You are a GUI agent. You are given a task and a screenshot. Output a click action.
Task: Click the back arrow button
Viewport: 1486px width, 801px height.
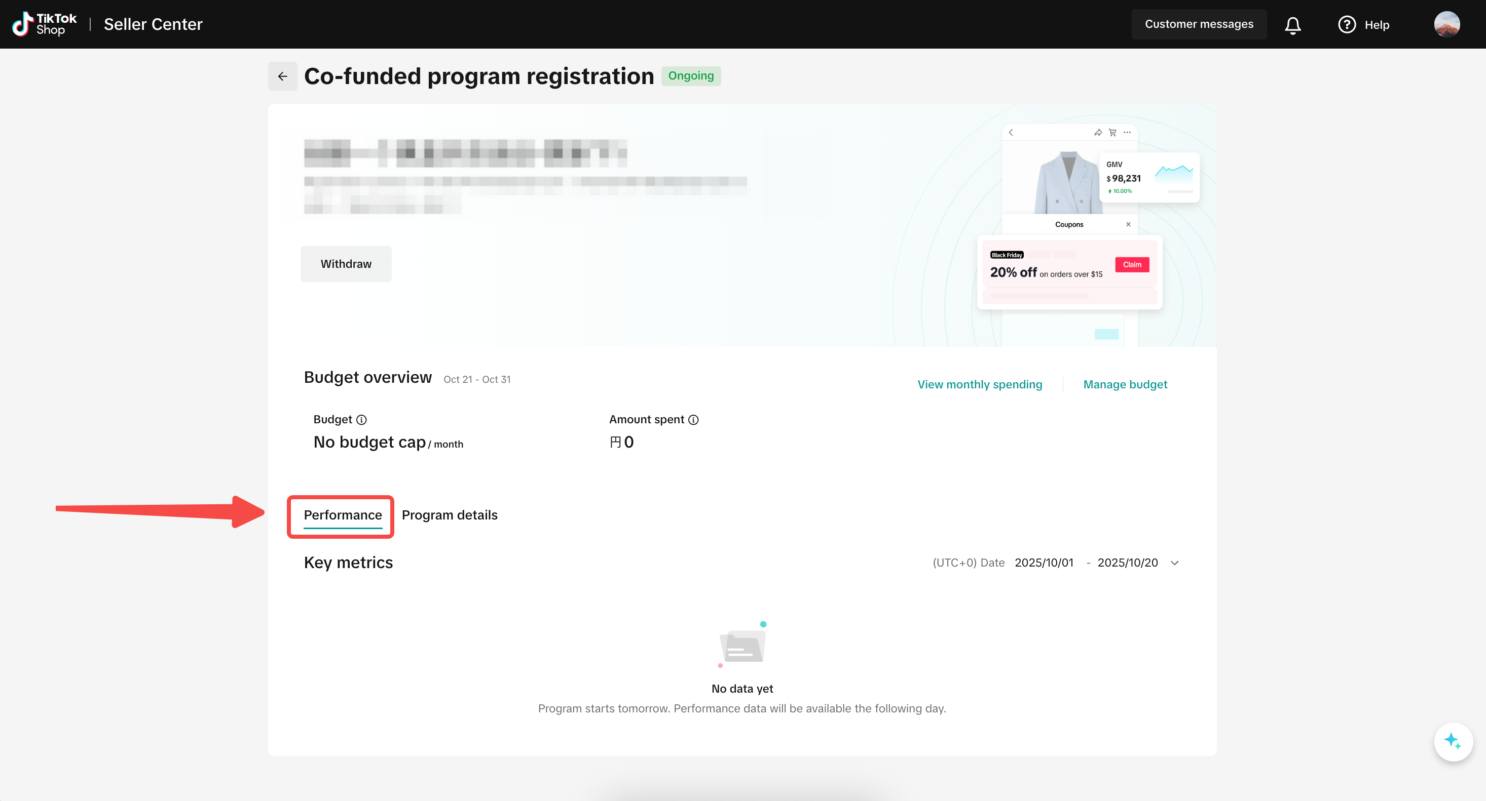coord(282,76)
